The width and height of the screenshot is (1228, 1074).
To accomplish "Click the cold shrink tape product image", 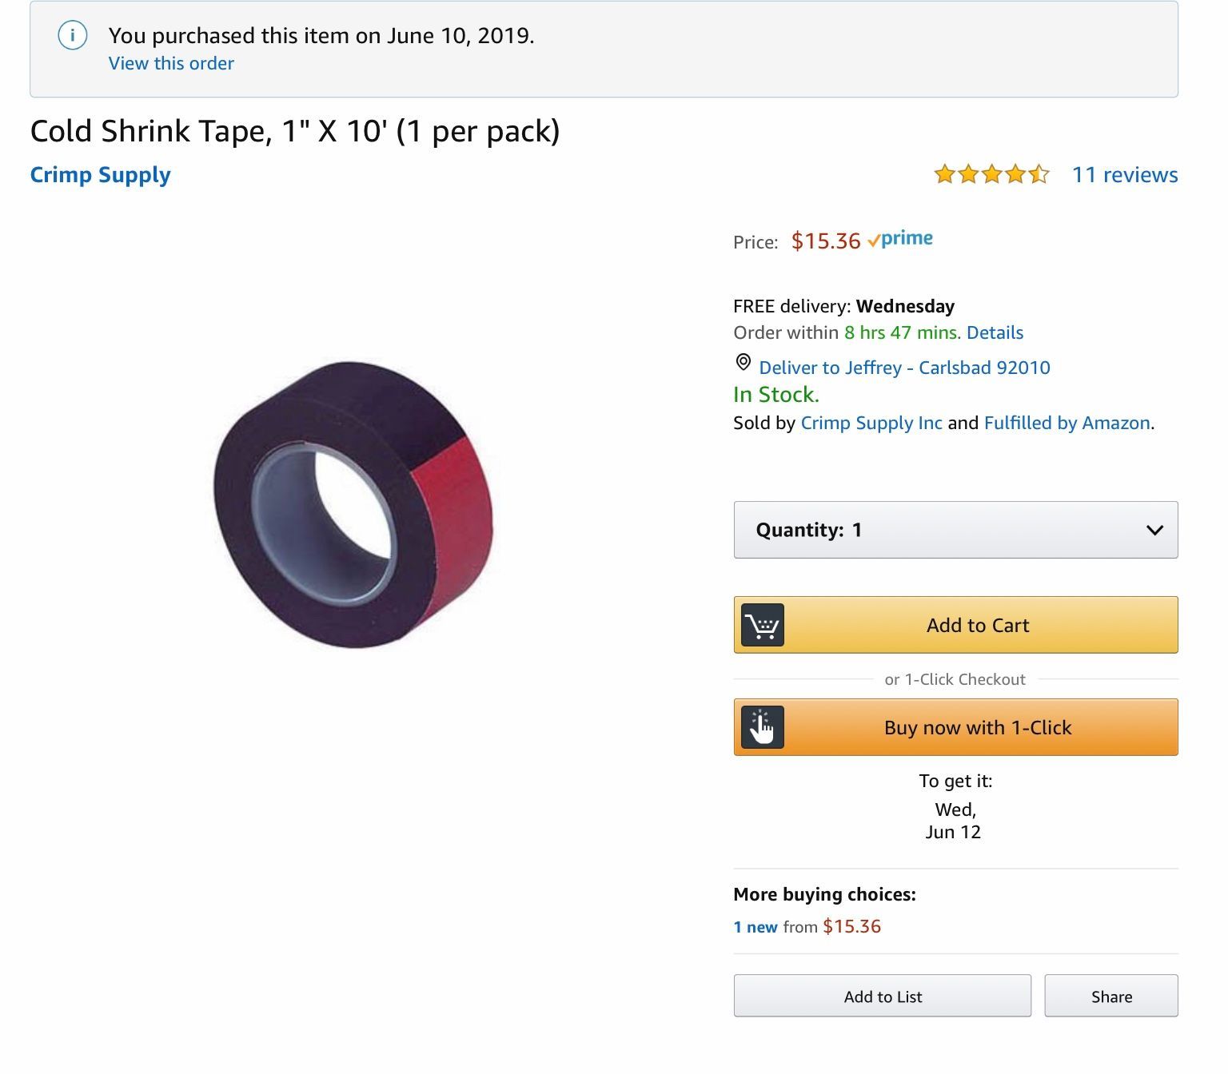I will (x=353, y=505).
